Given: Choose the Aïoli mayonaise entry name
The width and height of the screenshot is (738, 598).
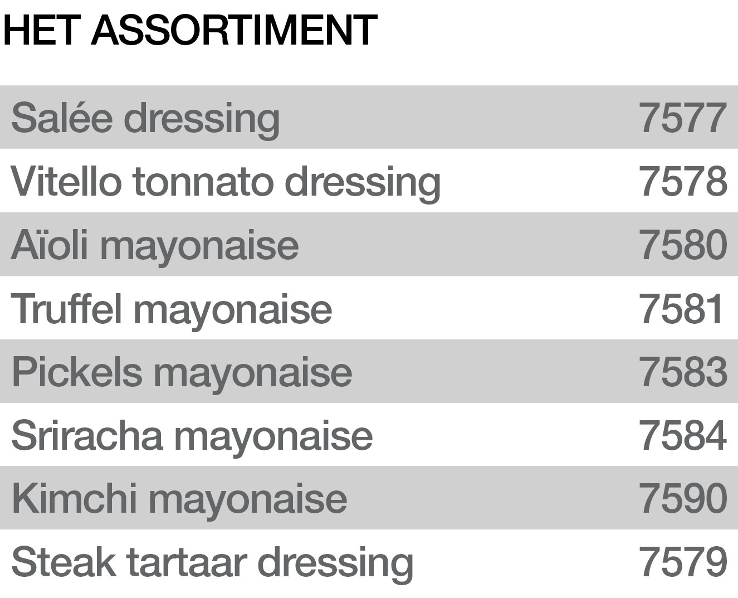Looking at the screenshot, I should tap(155, 245).
